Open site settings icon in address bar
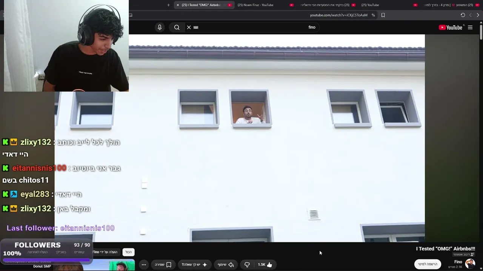483x271 pixels. 373,15
